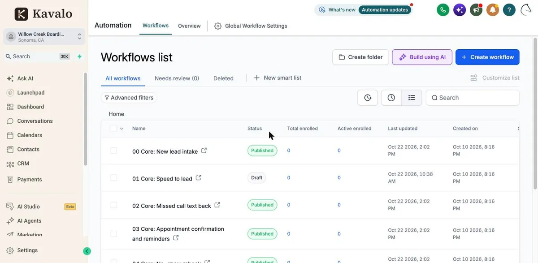This screenshot has height=263, width=538.
Task: Click the Payments sidebar icon
Action: tap(10, 179)
